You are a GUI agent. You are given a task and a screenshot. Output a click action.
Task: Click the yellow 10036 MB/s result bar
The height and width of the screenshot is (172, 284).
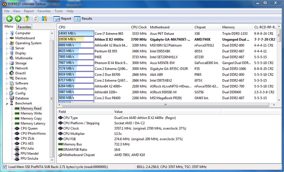(x=76, y=39)
